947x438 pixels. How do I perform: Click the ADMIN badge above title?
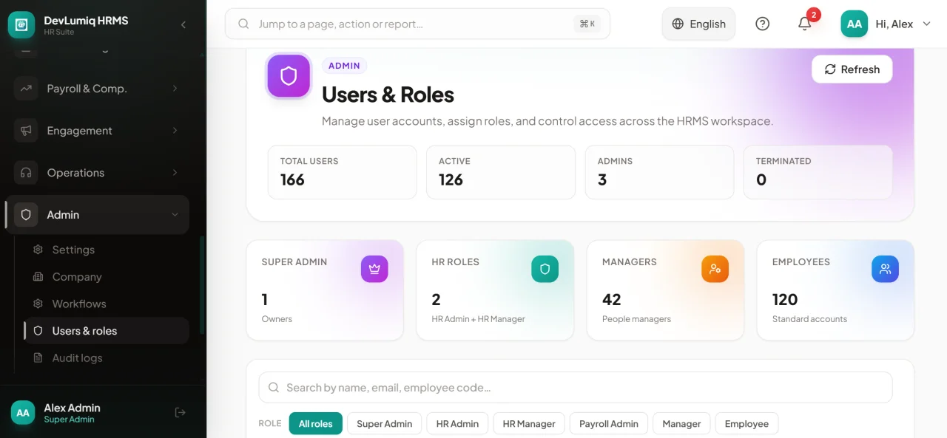344,66
